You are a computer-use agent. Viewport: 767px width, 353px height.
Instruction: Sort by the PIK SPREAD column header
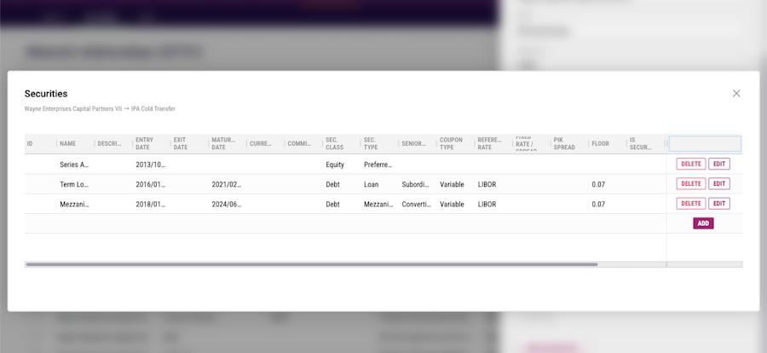coord(564,143)
